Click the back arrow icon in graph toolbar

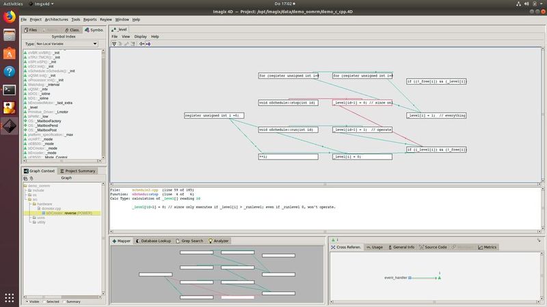[x=142, y=44]
